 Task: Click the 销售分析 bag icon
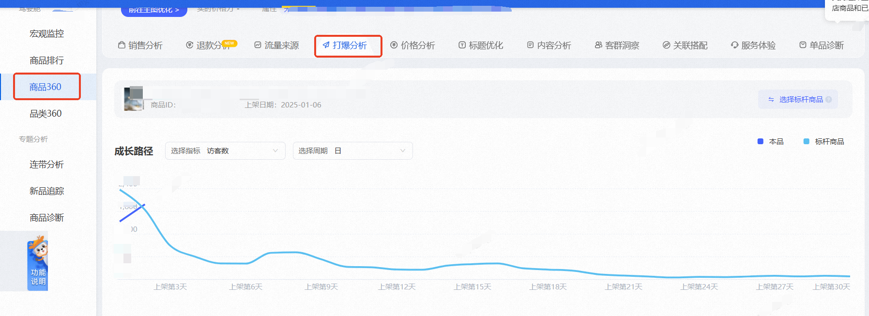122,45
